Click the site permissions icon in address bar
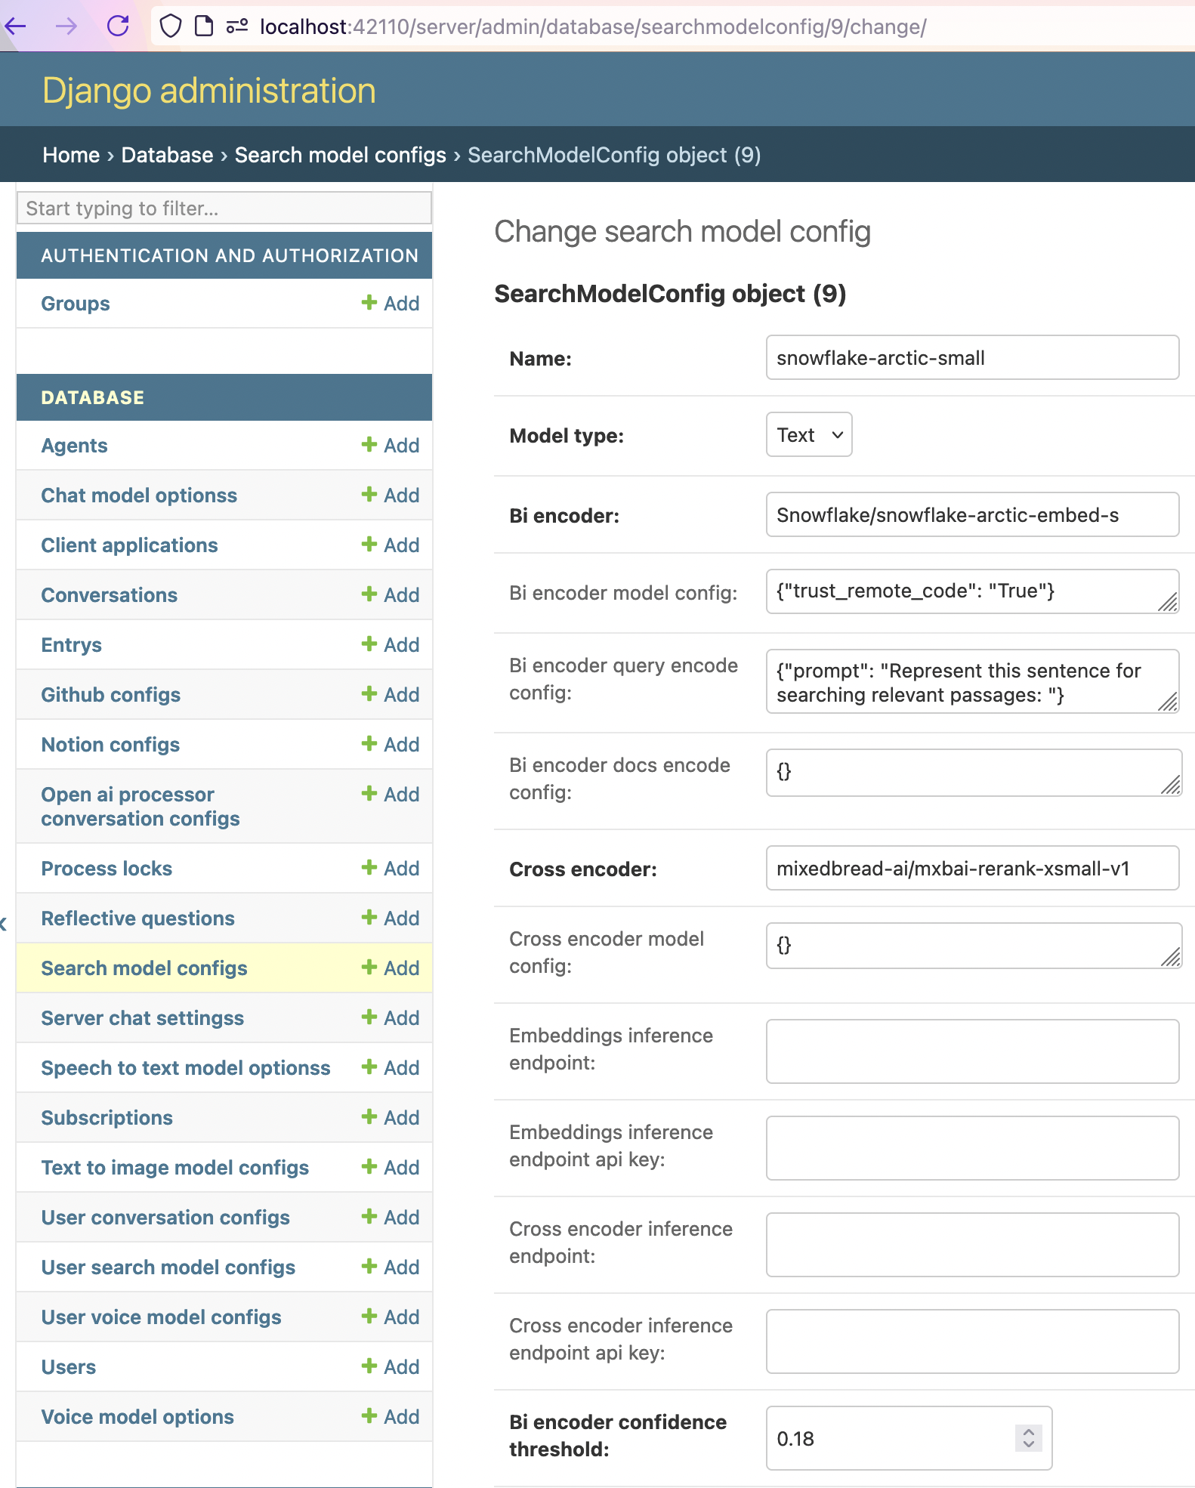The width and height of the screenshot is (1195, 1488). coord(236,26)
